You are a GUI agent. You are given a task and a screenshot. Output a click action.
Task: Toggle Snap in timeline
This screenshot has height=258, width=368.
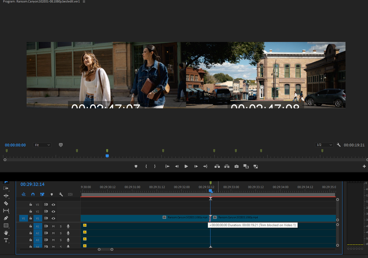33,194
